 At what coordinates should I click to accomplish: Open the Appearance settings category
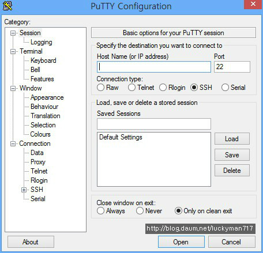47,97
